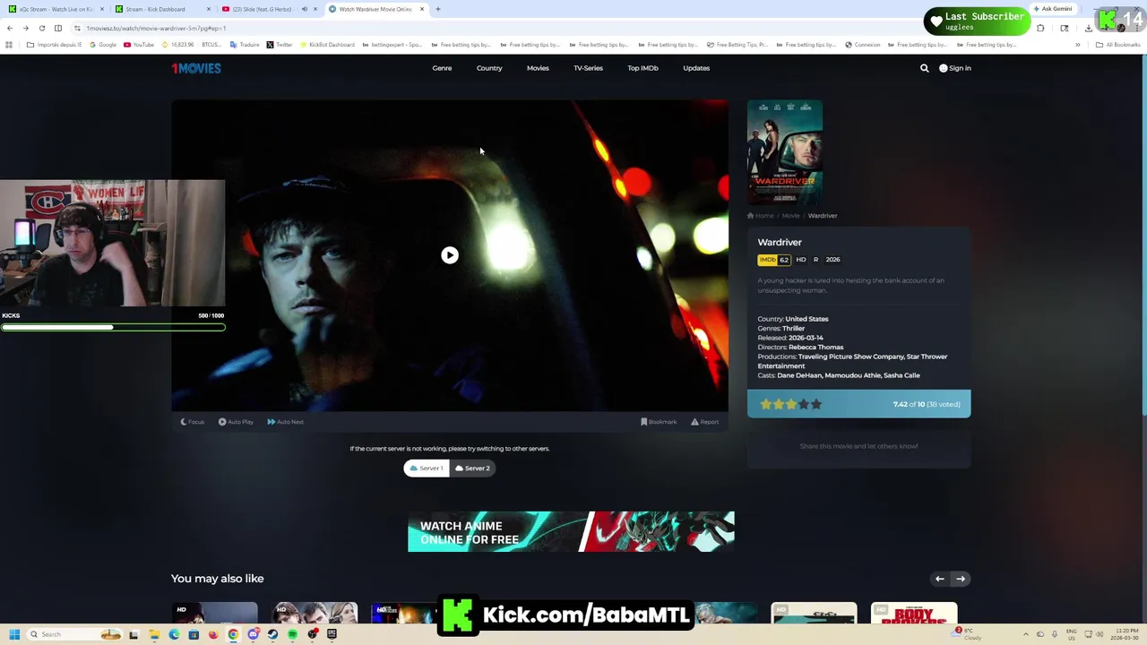Viewport: 1147px width, 645px height.
Task: Open the Thriller genre link
Action: click(794, 329)
